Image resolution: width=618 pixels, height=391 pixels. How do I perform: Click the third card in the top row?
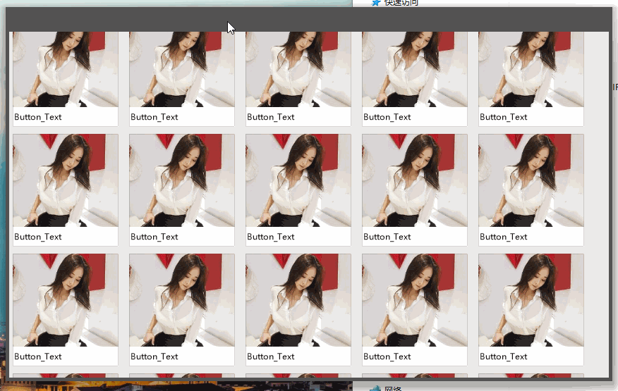click(298, 79)
